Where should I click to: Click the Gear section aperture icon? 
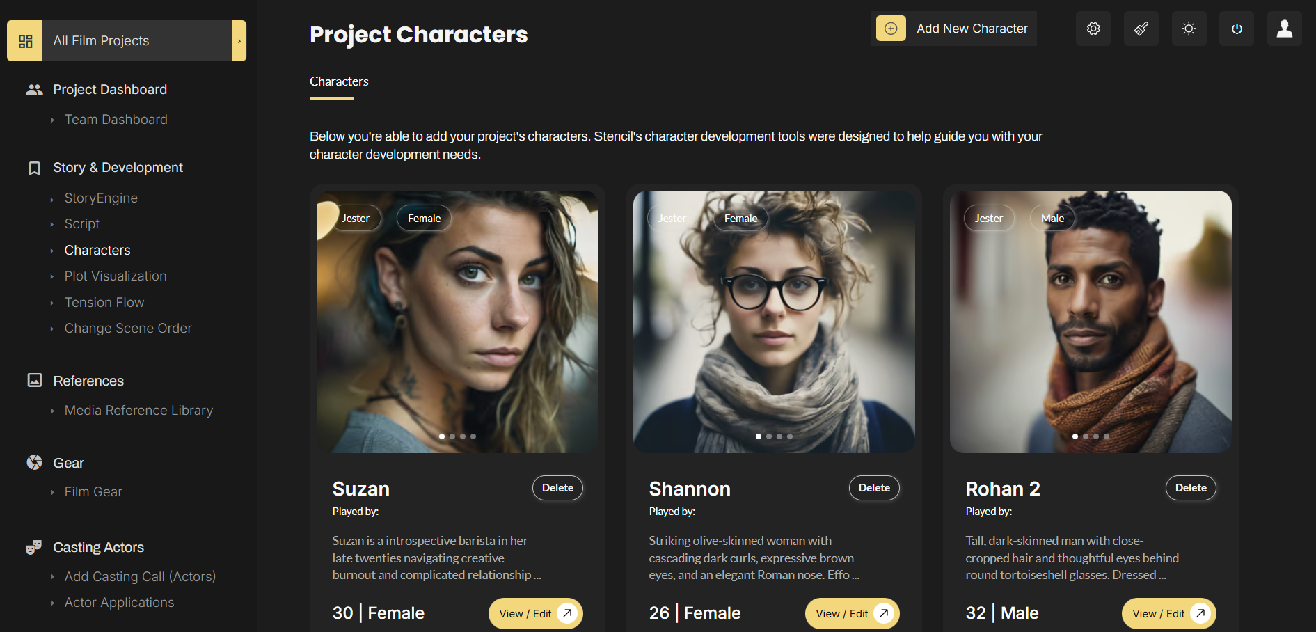point(34,463)
